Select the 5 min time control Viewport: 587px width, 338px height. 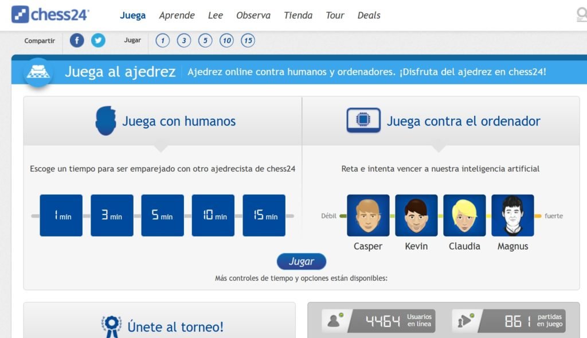162,215
